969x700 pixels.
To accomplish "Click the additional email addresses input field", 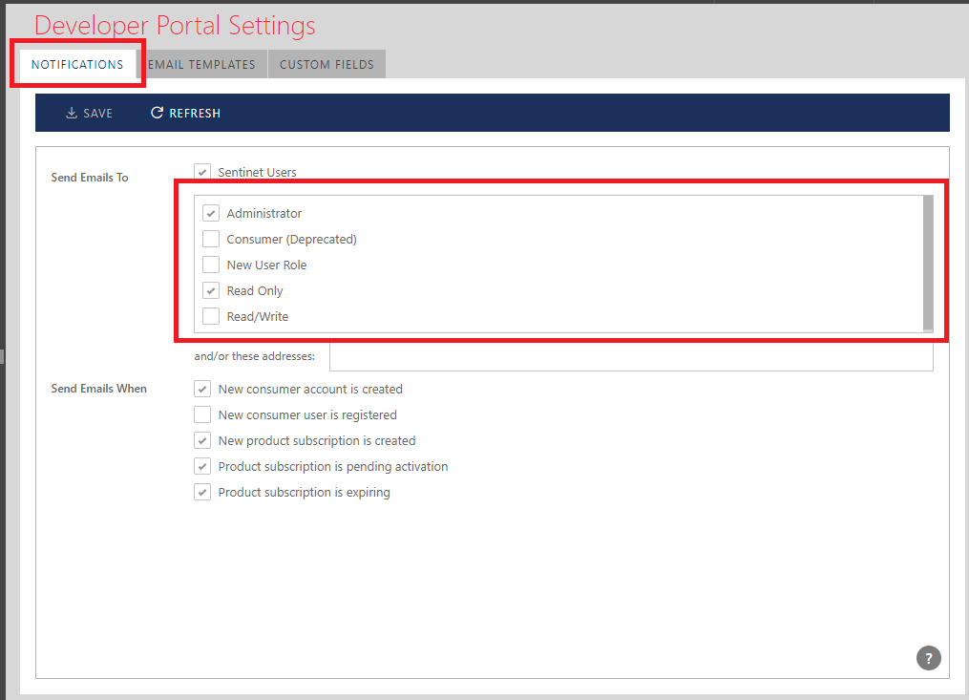I will [630, 357].
